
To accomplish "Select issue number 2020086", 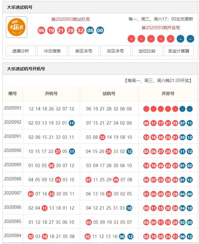I will [x=13, y=207].
